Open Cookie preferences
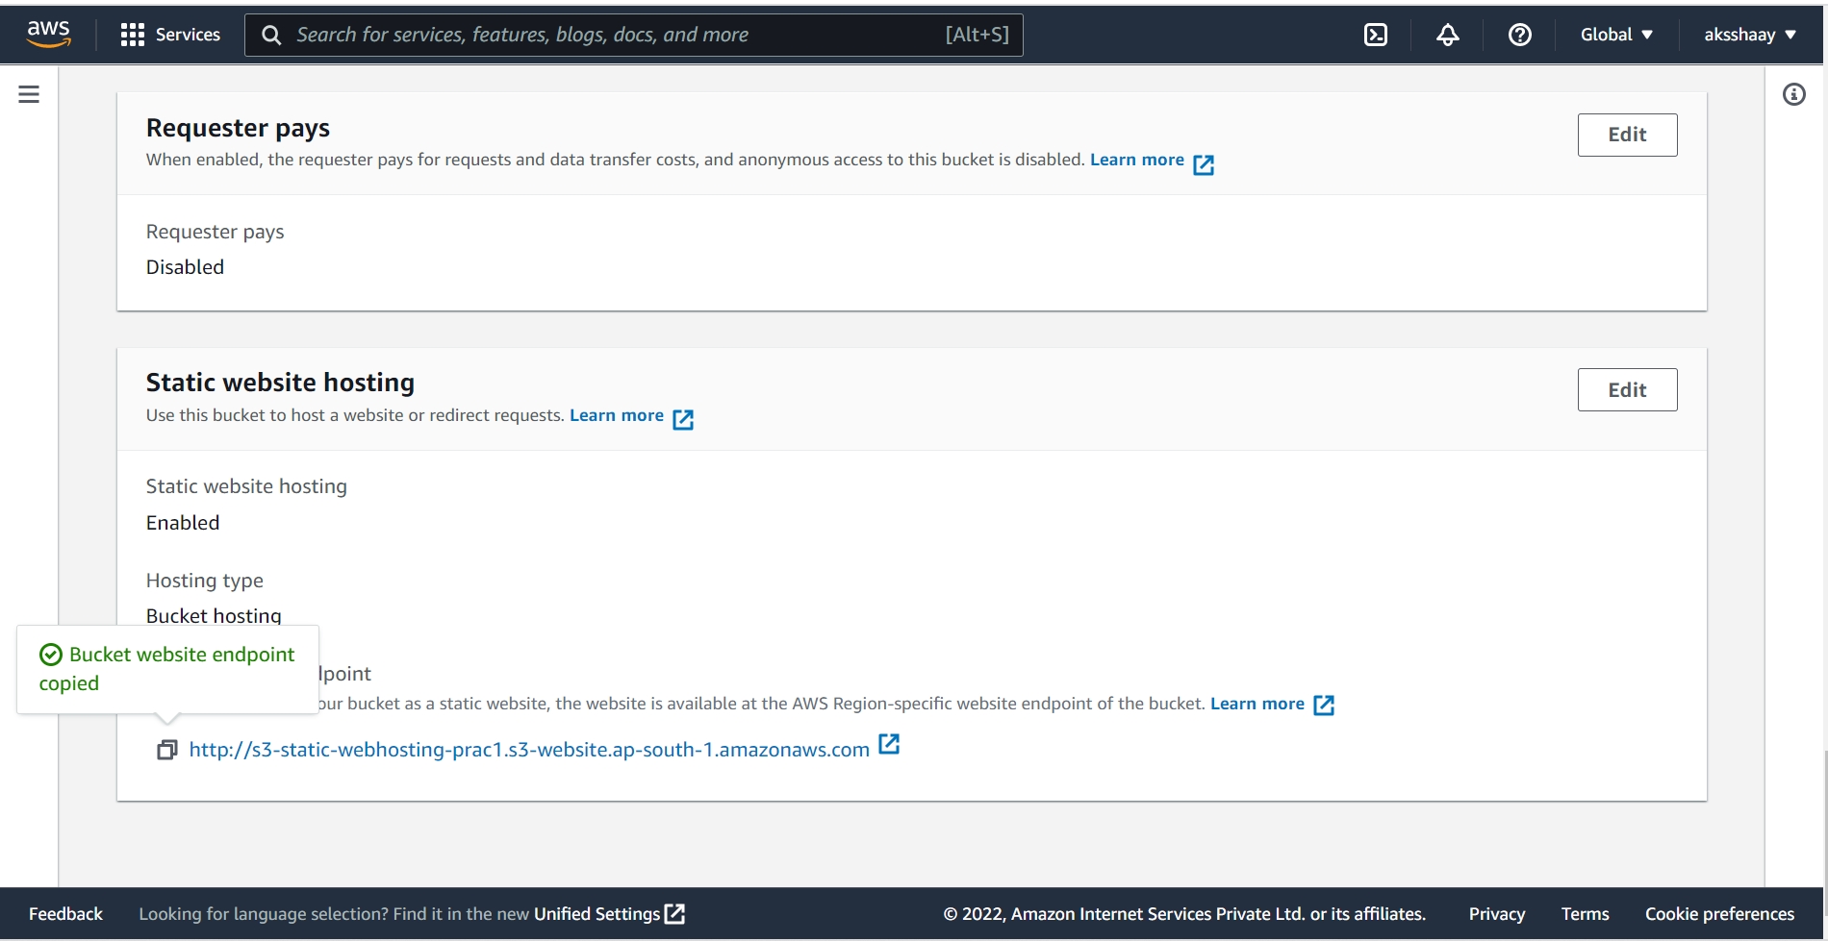This screenshot has width=1828, height=941. coord(1719,913)
